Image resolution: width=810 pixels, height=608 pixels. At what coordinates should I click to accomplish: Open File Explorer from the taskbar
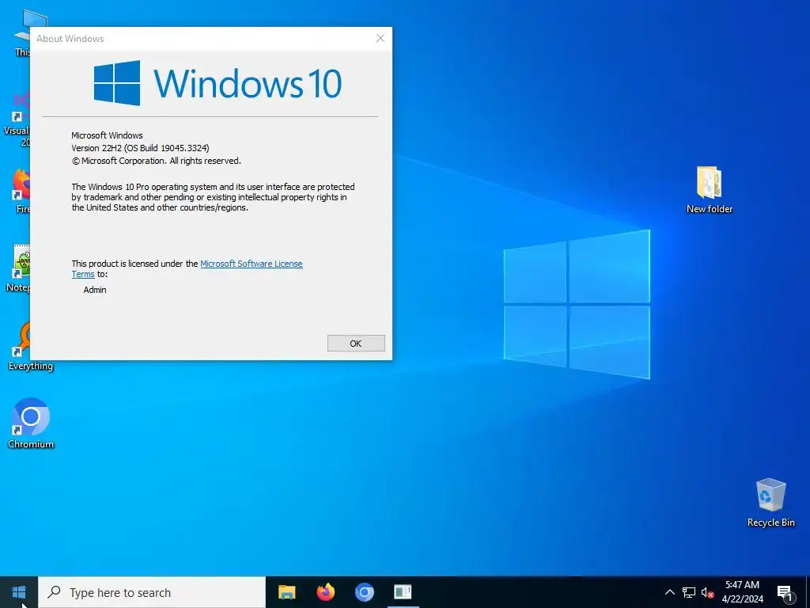(286, 592)
